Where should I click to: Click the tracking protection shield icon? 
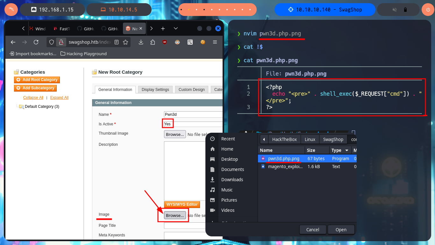(52, 42)
